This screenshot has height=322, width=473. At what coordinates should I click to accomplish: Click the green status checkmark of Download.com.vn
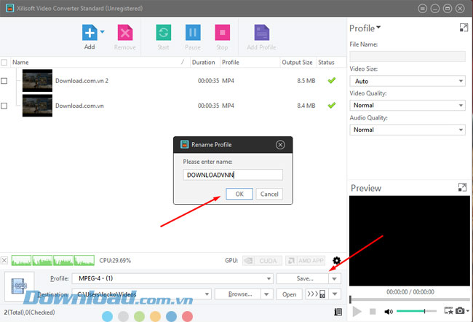pos(332,105)
